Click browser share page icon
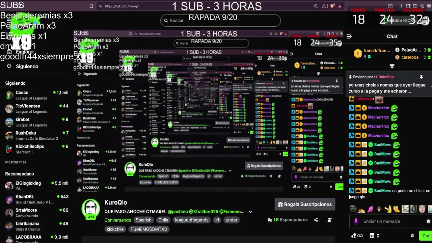This screenshot has width=432, height=243. 324,6
